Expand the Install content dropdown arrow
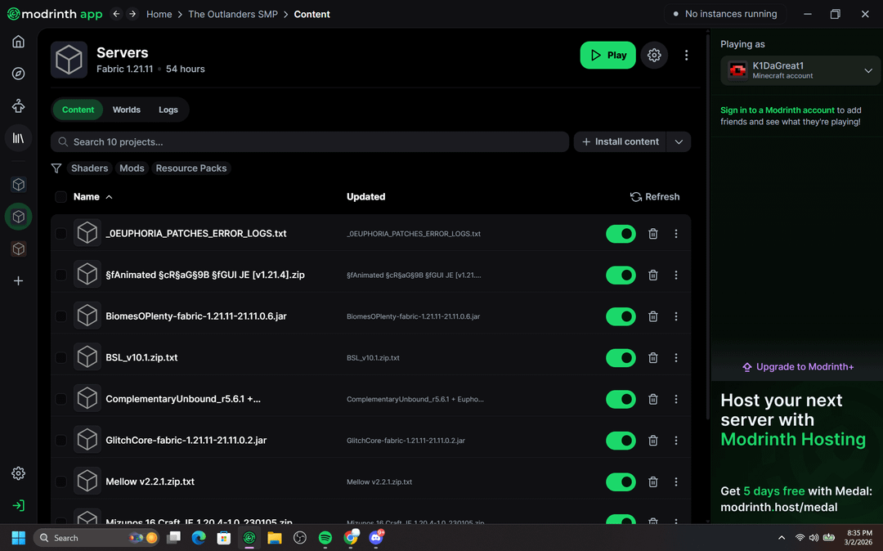 coord(679,142)
